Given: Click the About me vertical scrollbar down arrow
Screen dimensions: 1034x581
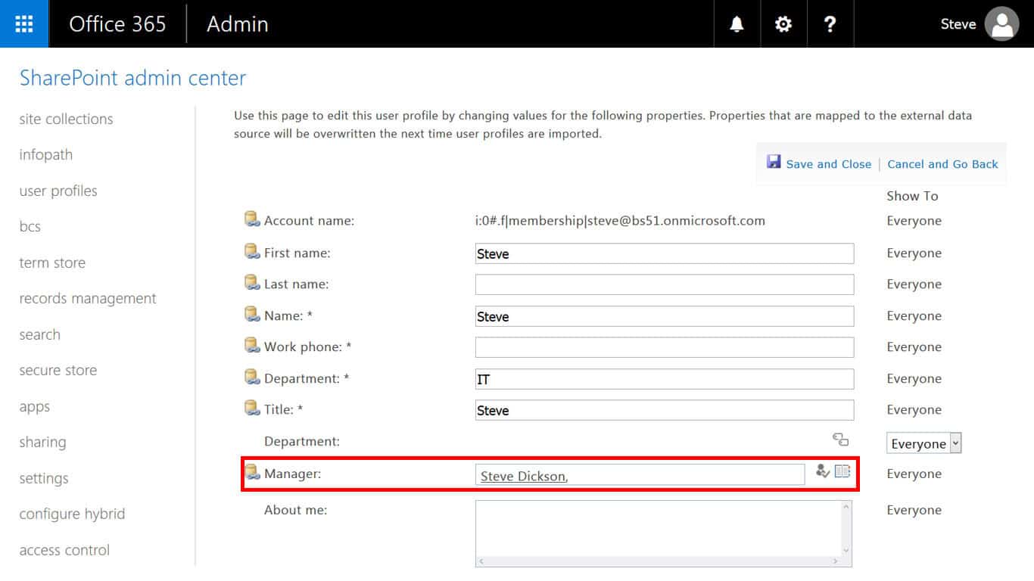Looking at the screenshot, I should (x=846, y=551).
